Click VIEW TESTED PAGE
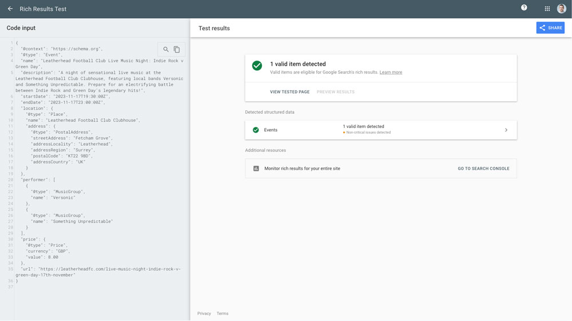This screenshot has width=572, height=321. click(x=289, y=92)
